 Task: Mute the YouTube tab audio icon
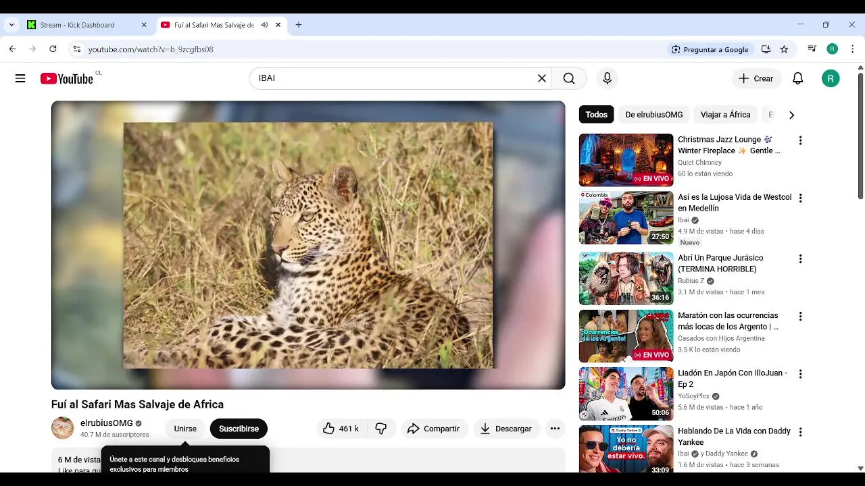tap(264, 25)
